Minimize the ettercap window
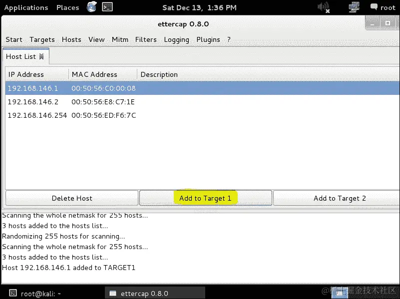This screenshot has height=299, width=400. 373,23
